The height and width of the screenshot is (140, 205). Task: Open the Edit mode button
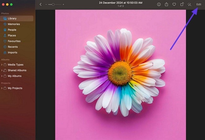(x=199, y=4)
